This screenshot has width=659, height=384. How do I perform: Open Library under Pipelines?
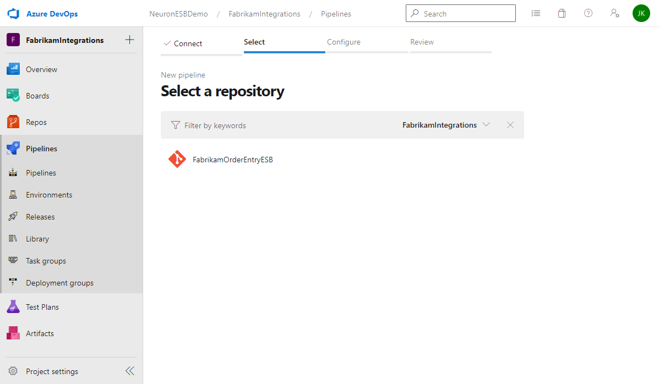[72, 239]
